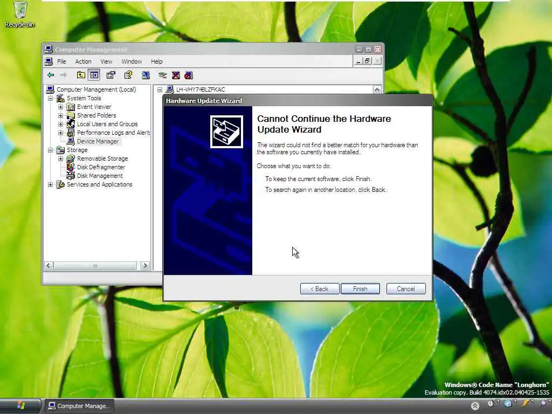The image size is (552, 414).
Task: Expand the Local Users and Groups node
Action: (x=60, y=124)
